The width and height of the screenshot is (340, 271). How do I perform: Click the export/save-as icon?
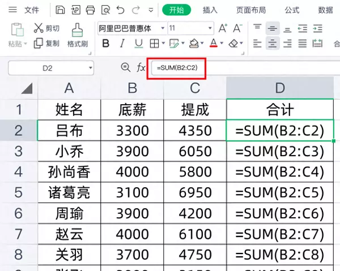[x=76, y=10]
